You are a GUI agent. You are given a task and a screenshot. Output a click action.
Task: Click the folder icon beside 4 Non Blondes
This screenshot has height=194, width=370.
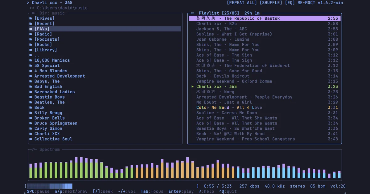point(31,71)
